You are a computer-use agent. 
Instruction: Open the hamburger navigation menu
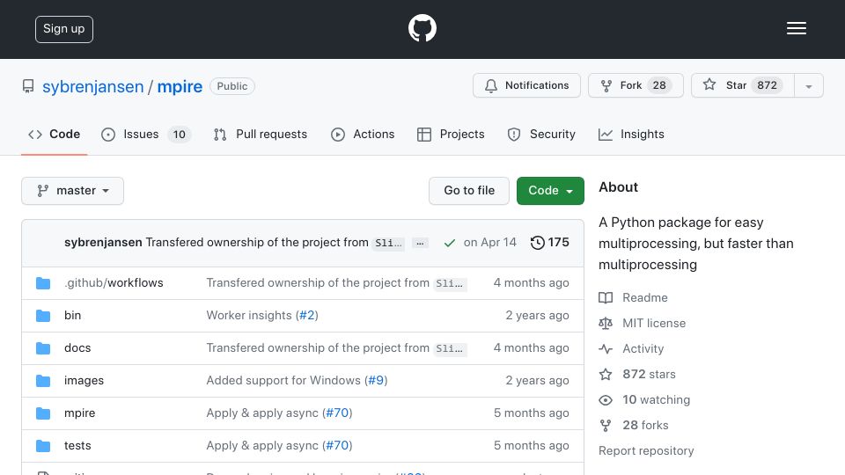[796, 28]
